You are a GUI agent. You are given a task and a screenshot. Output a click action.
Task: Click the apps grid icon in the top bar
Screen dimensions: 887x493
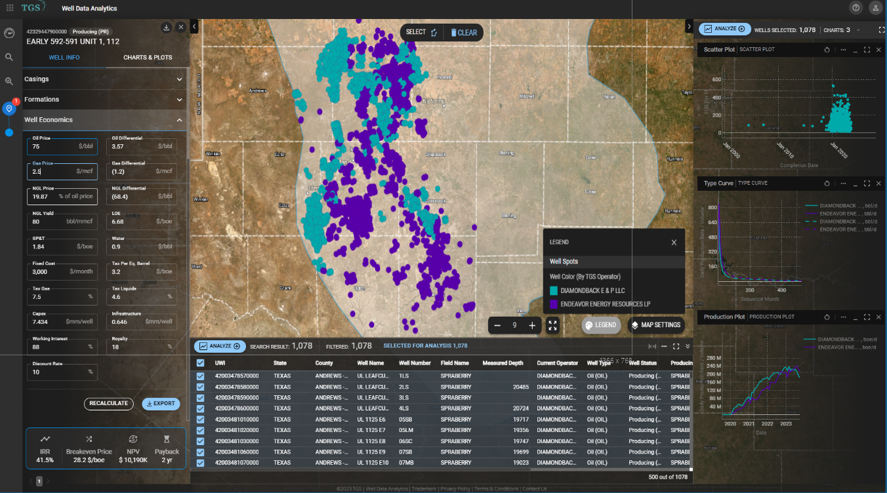[9, 8]
